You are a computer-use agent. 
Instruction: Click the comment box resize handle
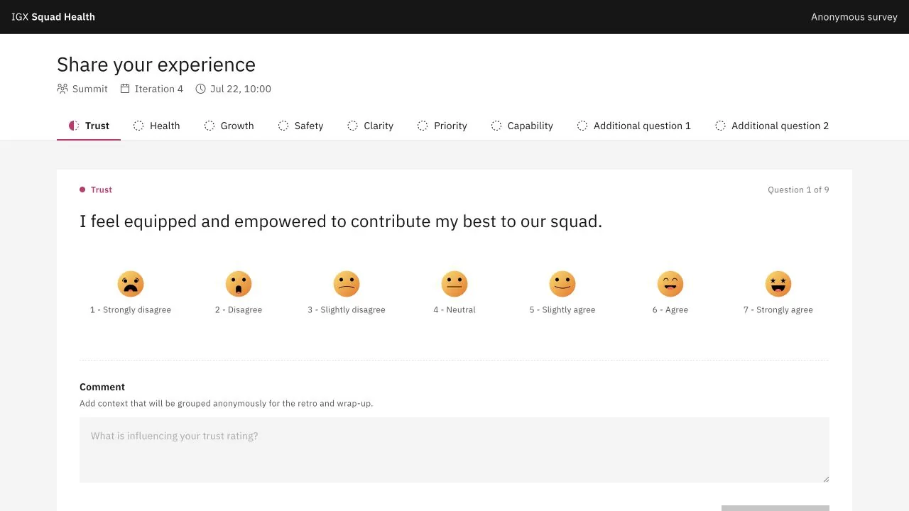point(825,478)
